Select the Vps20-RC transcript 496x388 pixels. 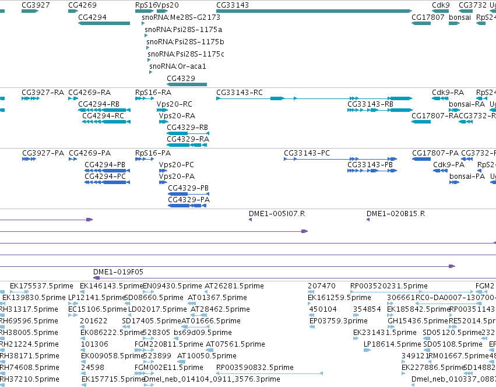(162, 110)
